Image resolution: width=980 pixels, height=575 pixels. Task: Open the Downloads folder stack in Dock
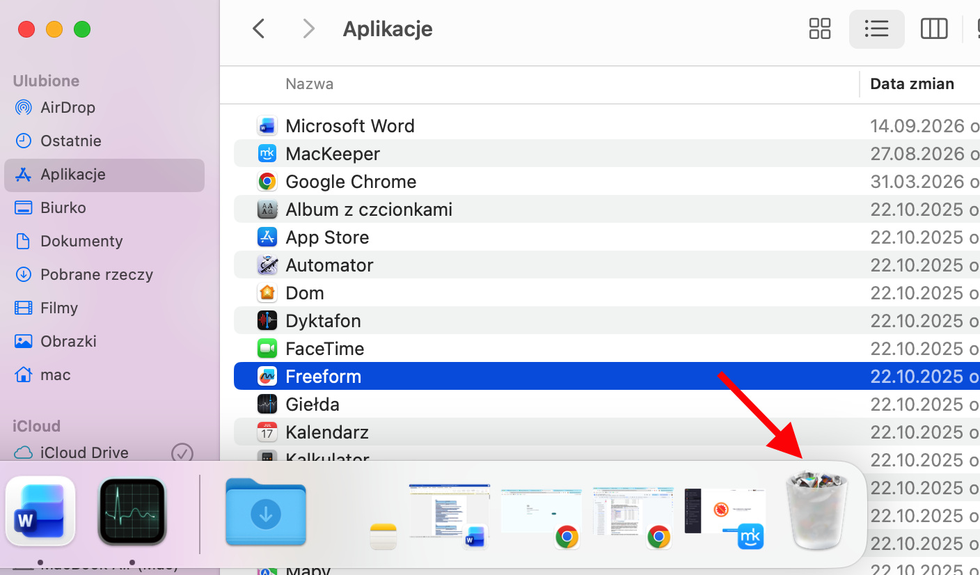[266, 512]
